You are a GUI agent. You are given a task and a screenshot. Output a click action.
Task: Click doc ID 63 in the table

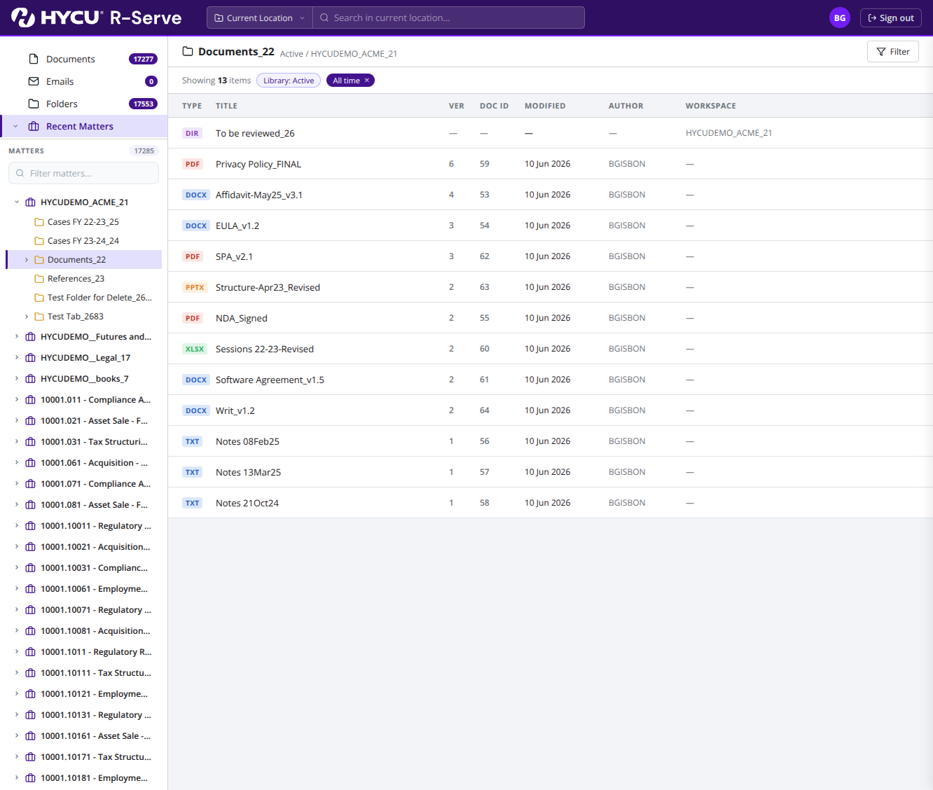pyautogui.click(x=485, y=287)
